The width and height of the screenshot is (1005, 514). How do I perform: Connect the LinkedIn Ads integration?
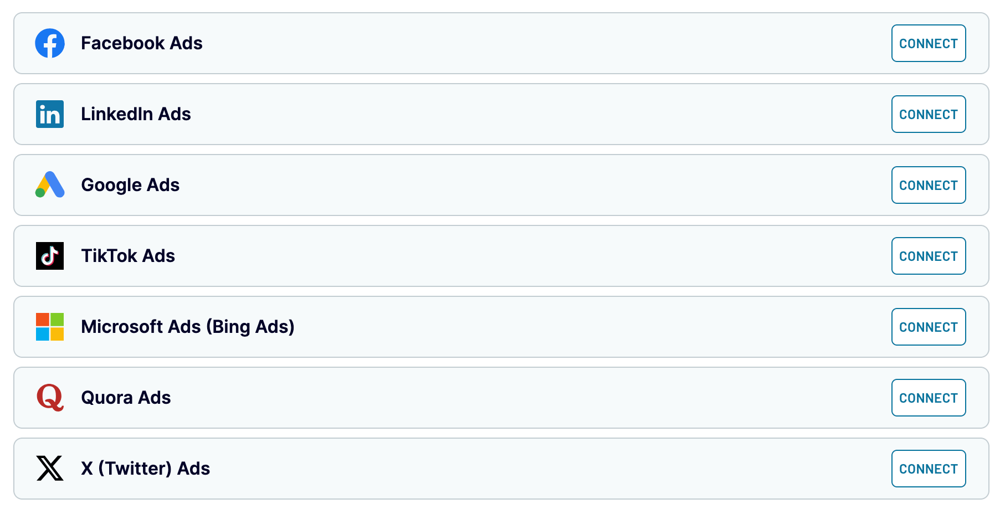point(929,114)
